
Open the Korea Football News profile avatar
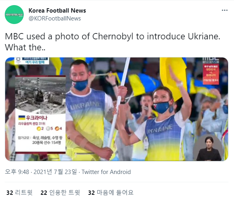pyautogui.click(x=14, y=15)
